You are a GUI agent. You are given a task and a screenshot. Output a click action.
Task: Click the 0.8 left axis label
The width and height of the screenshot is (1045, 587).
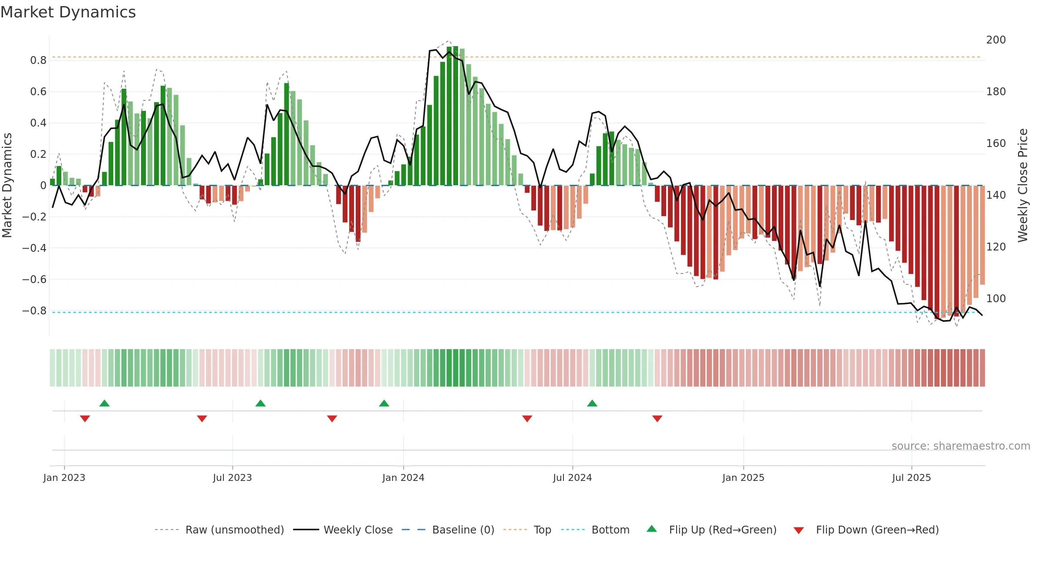(38, 60)
